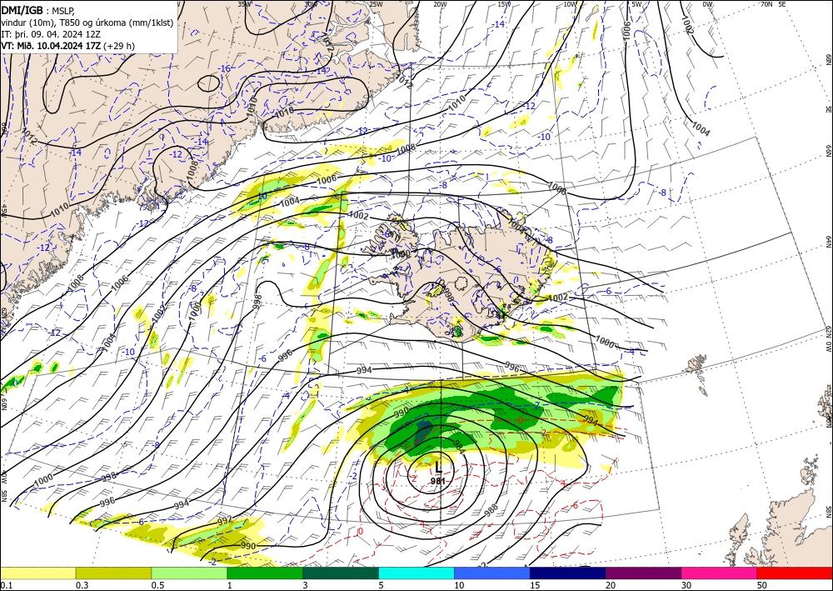Click the 984 isobar label

coord(459,447)
